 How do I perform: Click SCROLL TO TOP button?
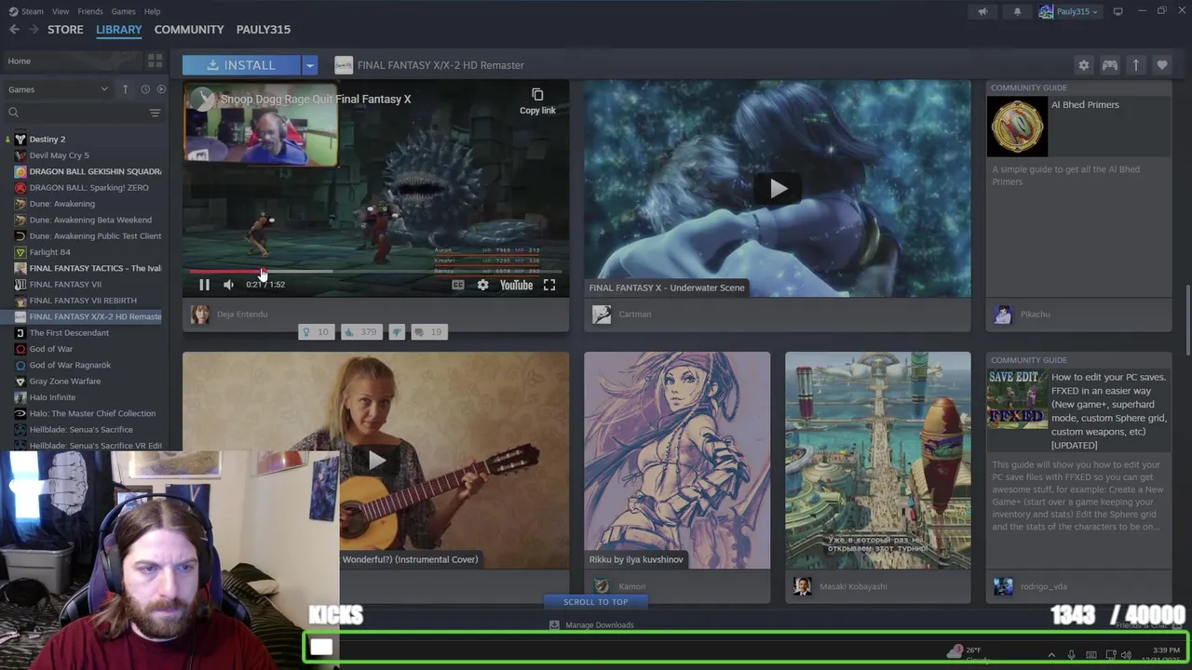click(595, 602)
